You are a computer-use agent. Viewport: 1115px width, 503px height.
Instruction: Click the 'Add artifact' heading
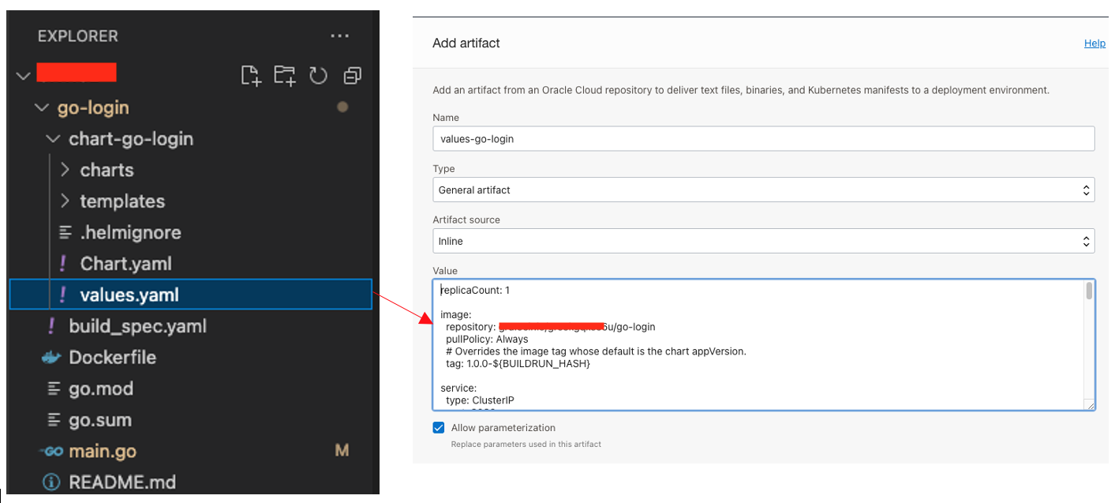466,43
